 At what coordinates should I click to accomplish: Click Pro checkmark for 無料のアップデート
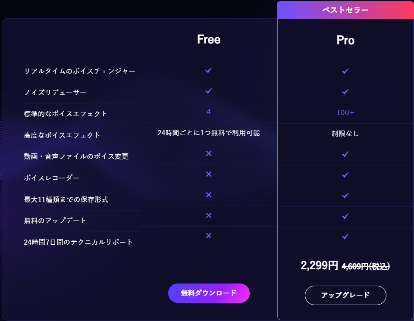click(345, 216)
